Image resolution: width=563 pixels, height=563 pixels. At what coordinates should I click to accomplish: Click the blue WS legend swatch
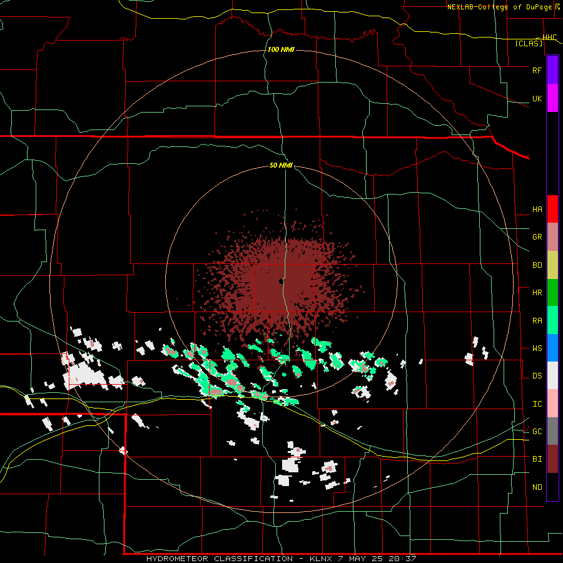pos(552,348)
